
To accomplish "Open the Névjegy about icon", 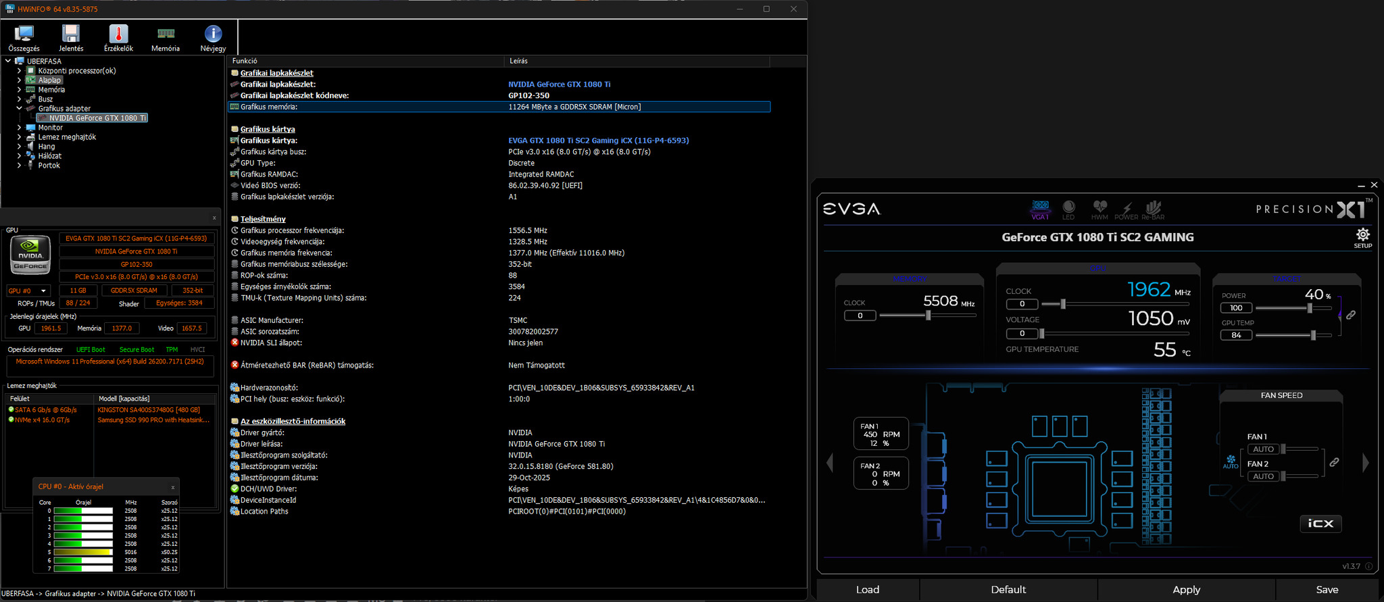I will pos(213,37).
